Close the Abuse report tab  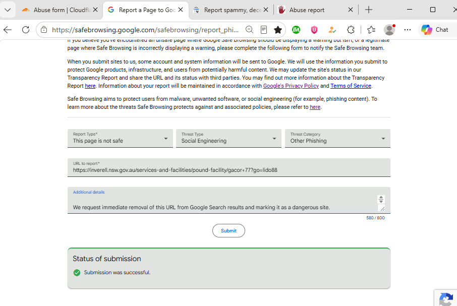(x=351, y=10)
